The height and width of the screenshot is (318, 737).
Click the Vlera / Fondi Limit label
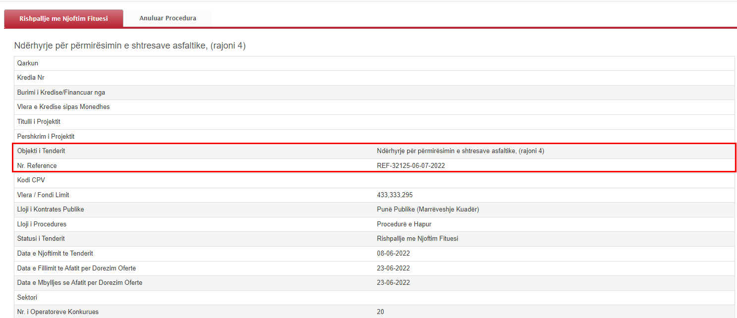(x=43, y=195)
